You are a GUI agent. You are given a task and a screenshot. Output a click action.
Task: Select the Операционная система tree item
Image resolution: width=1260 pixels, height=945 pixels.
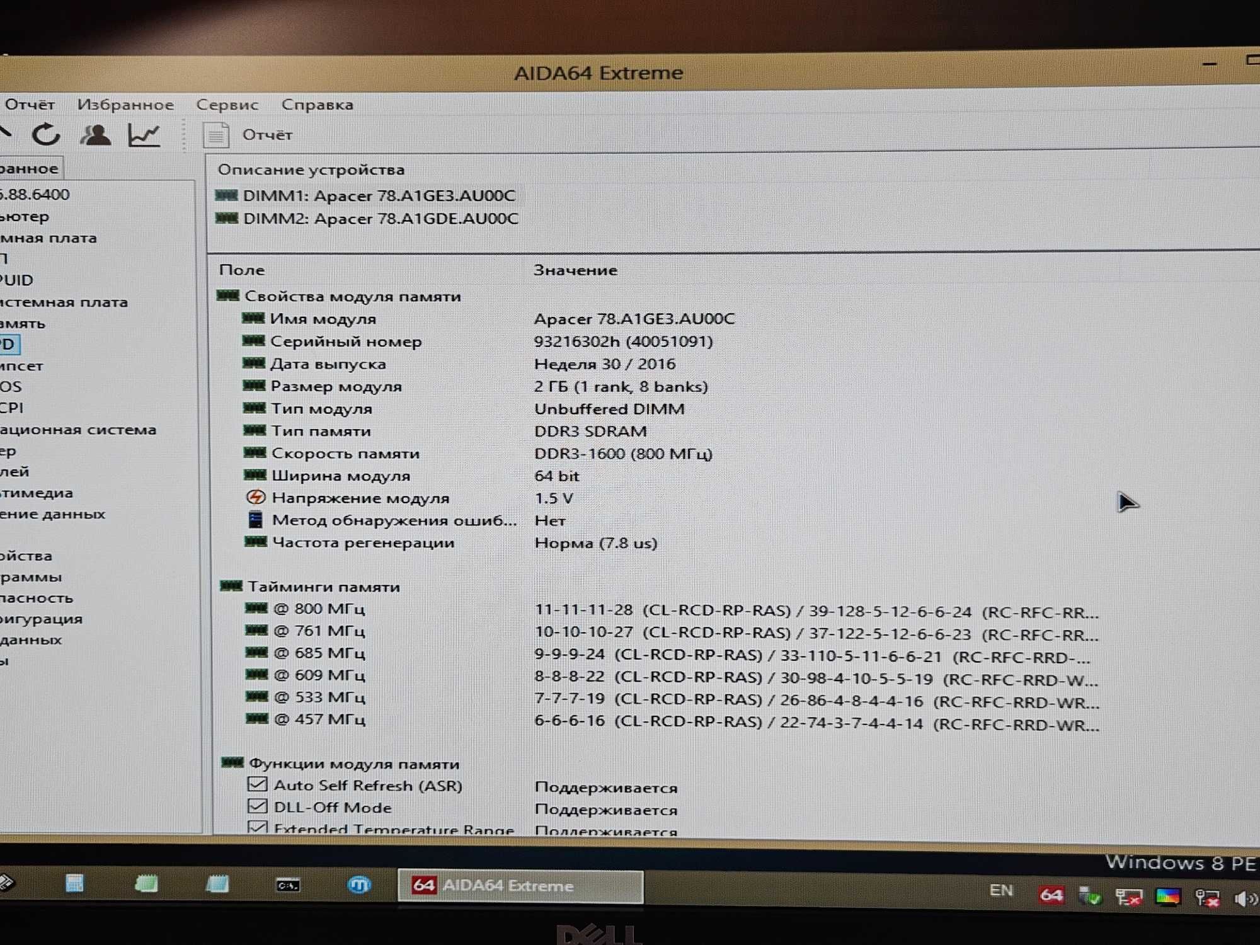coord(77,429)
